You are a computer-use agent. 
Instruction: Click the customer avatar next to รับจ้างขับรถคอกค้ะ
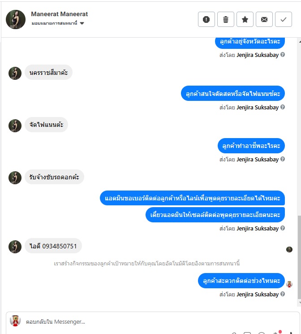(15, 178)
